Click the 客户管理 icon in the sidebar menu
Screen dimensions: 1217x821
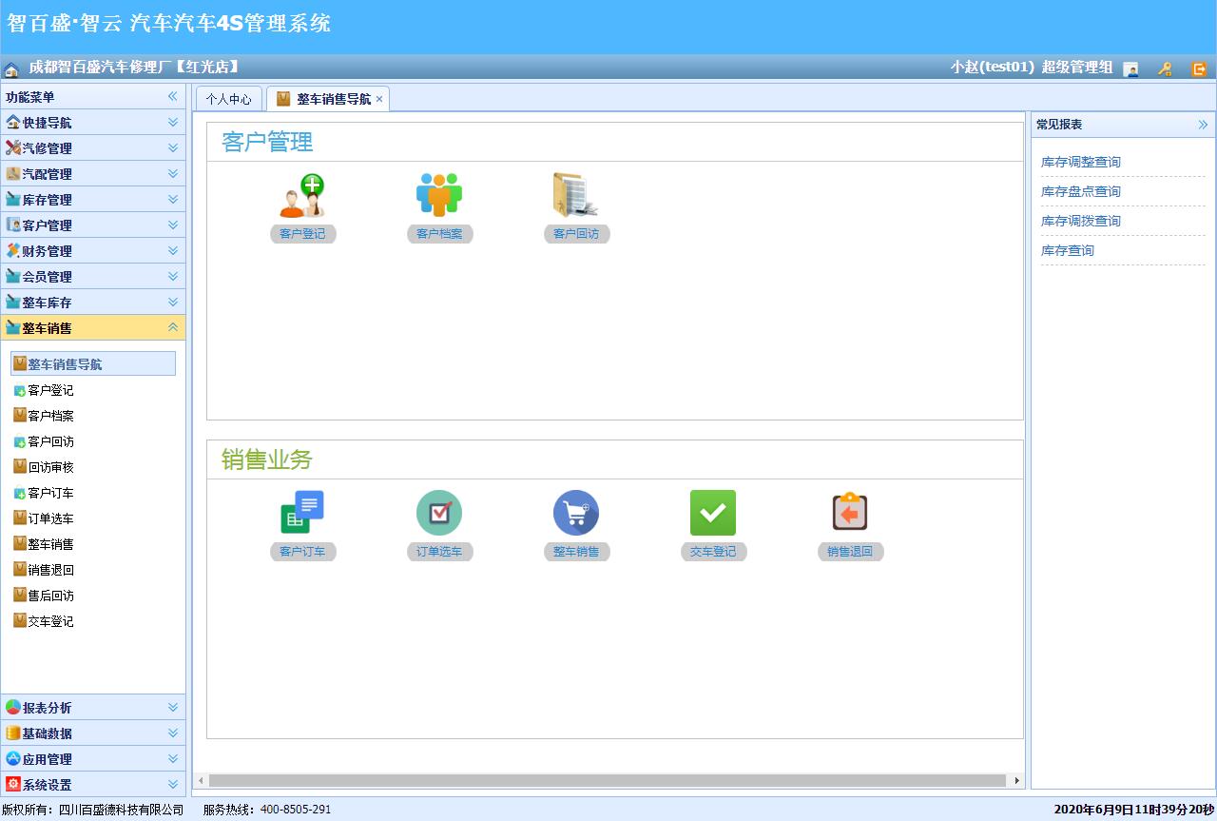[x=13, y=225]
